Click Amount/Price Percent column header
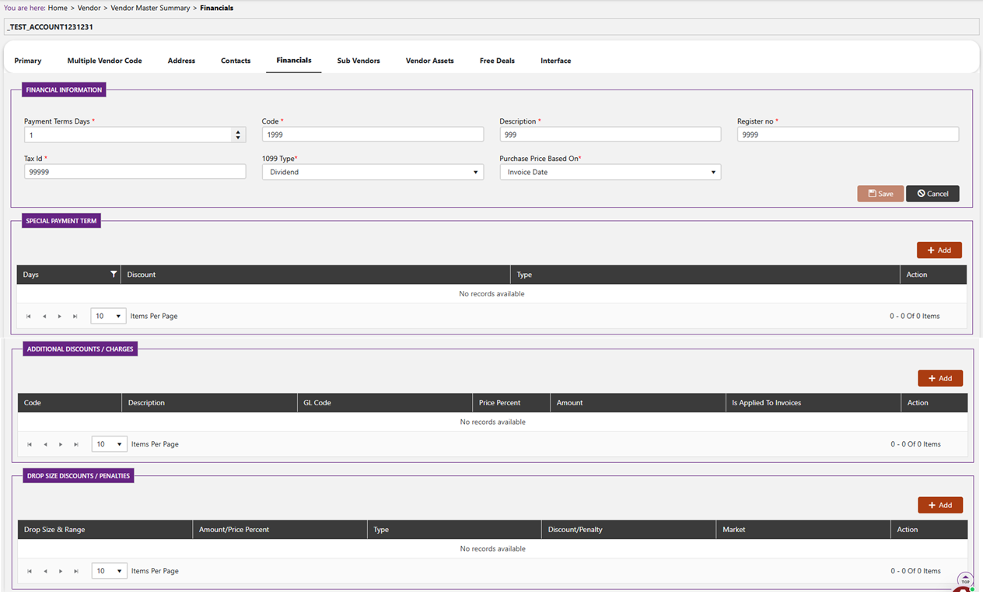 [280, 530]
